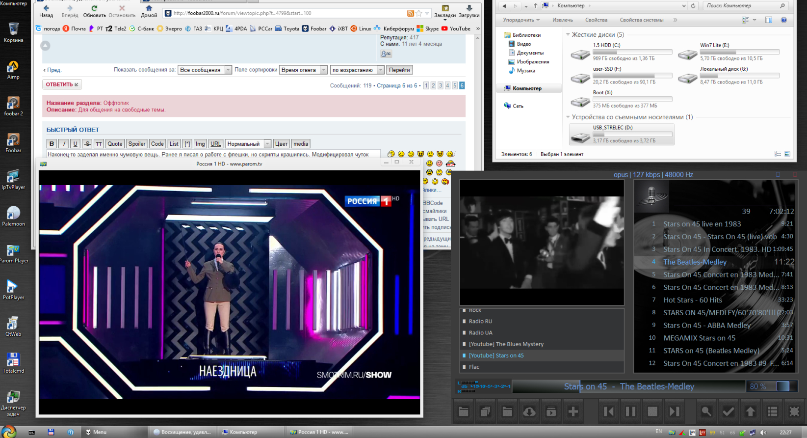Go to forum page 5

pyautogui.click(x=455, y=85)
